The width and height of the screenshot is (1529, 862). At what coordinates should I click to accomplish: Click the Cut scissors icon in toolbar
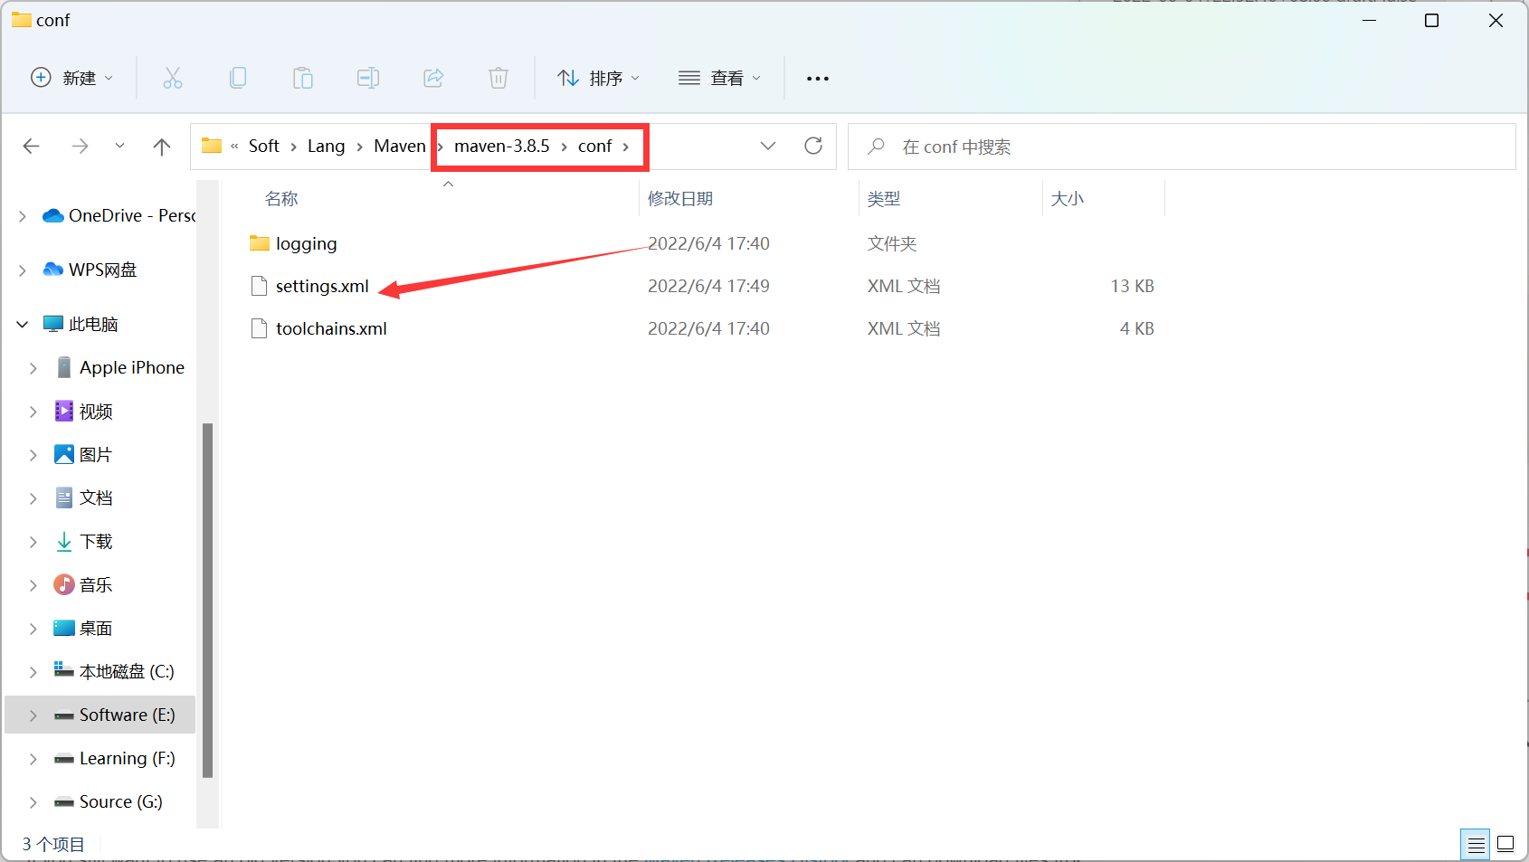pos(172,79)
